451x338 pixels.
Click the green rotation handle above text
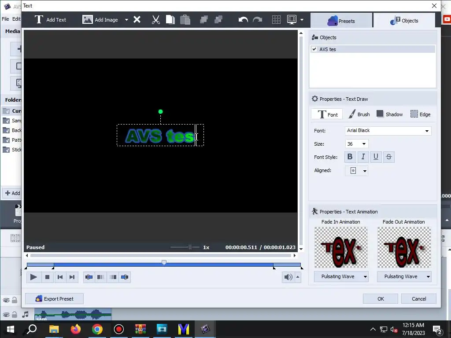tap(160, 111)
